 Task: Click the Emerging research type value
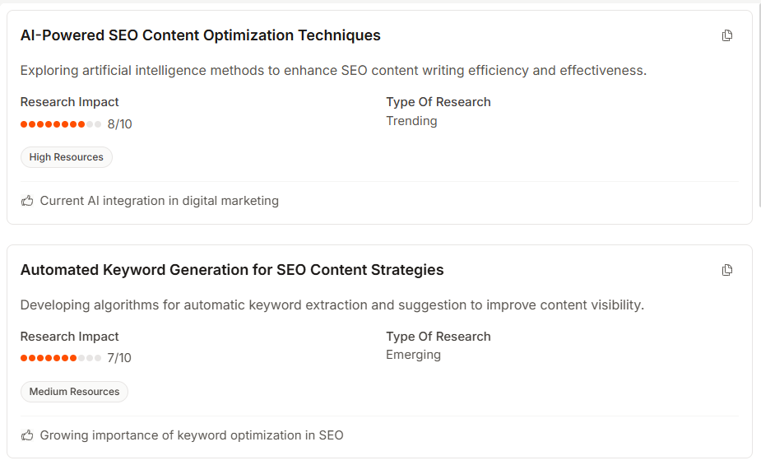pos(413,355)
